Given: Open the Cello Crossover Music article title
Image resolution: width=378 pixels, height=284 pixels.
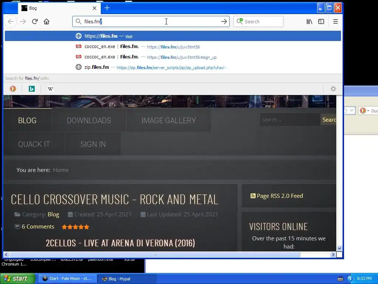Looking at the screenshot, I should coord(115,199).
